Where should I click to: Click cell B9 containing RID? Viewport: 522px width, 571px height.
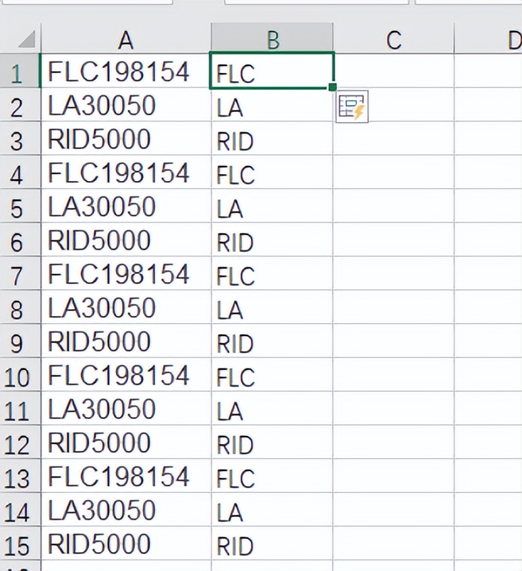272,341
